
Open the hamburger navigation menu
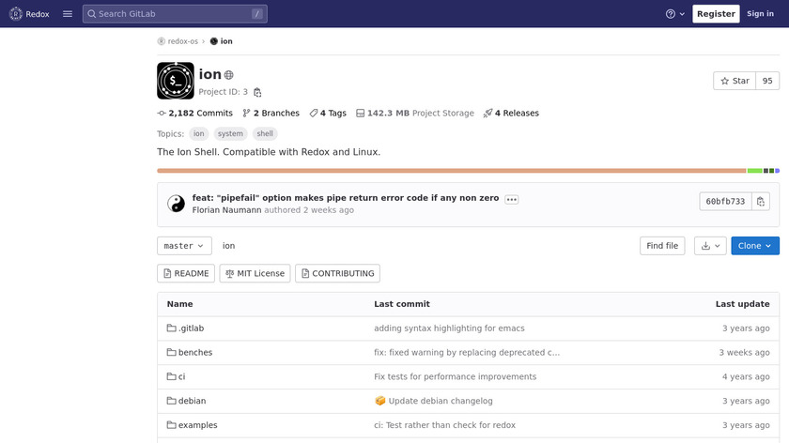pyautogui.click(x=68, y=14)
